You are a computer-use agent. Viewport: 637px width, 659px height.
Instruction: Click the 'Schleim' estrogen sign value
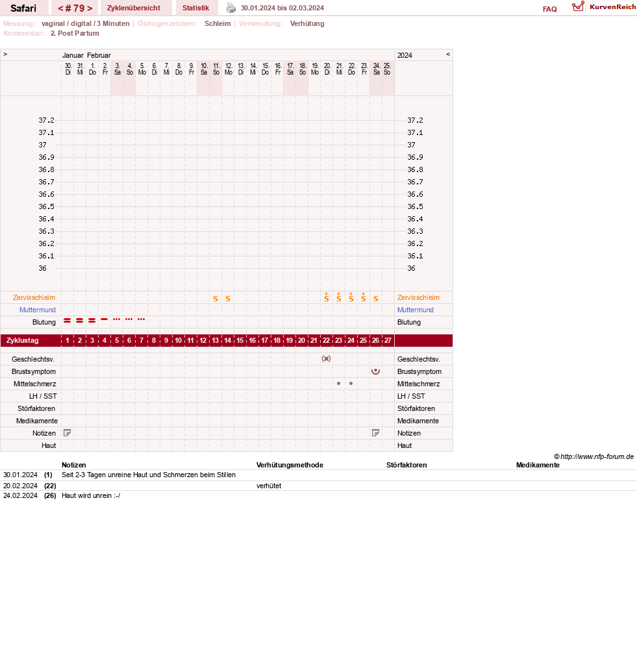point(218,23)
